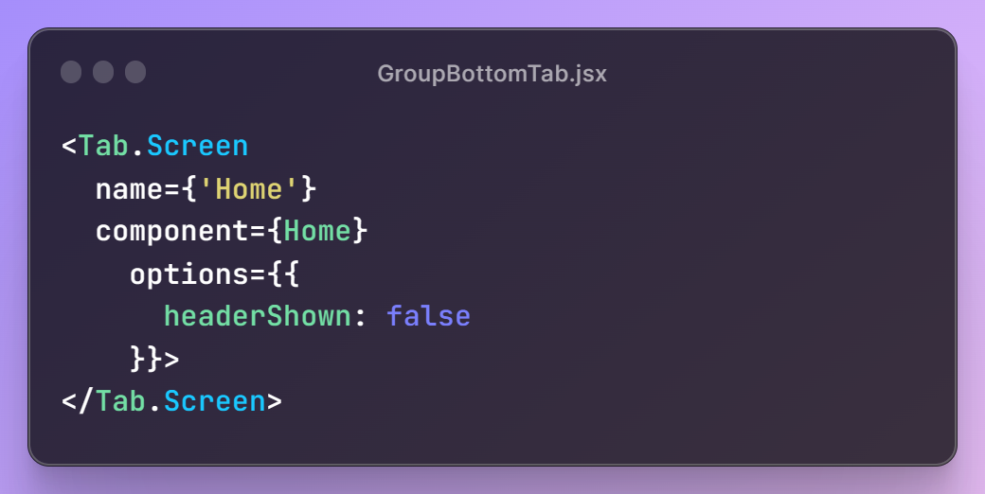
Task: Click the colon after headerShown
Action: click(361, 318)
